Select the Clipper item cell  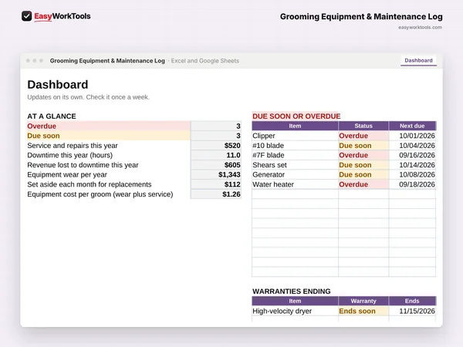pos(295,136)
